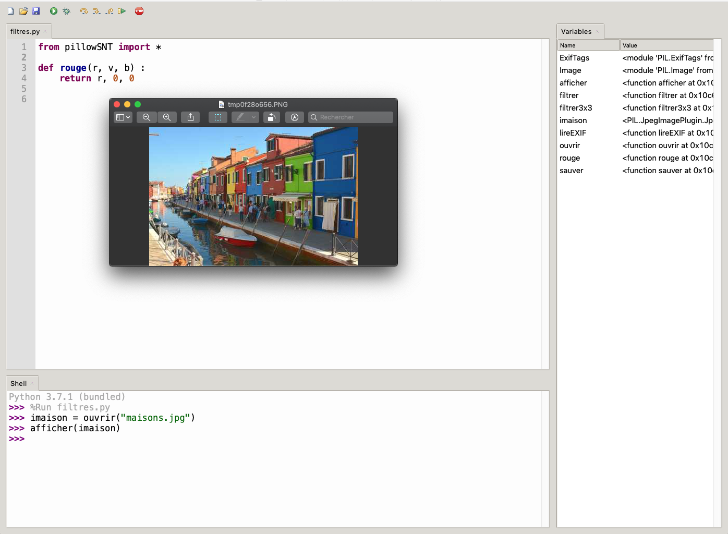Select the imaison variable row
The width and height of the screenshot is (728, 534).
(573, 120)
